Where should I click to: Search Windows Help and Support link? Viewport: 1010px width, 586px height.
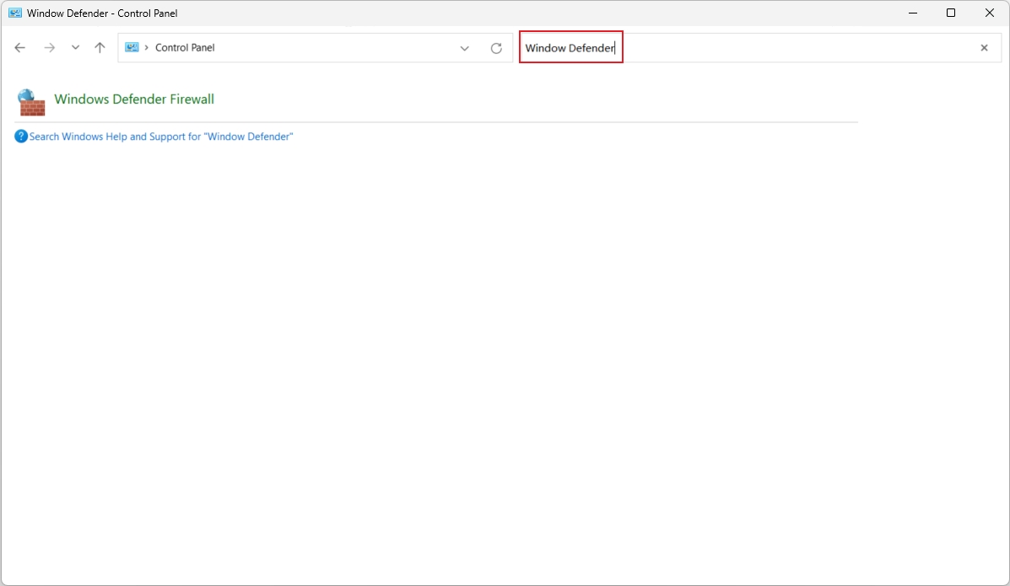point(161,137)
